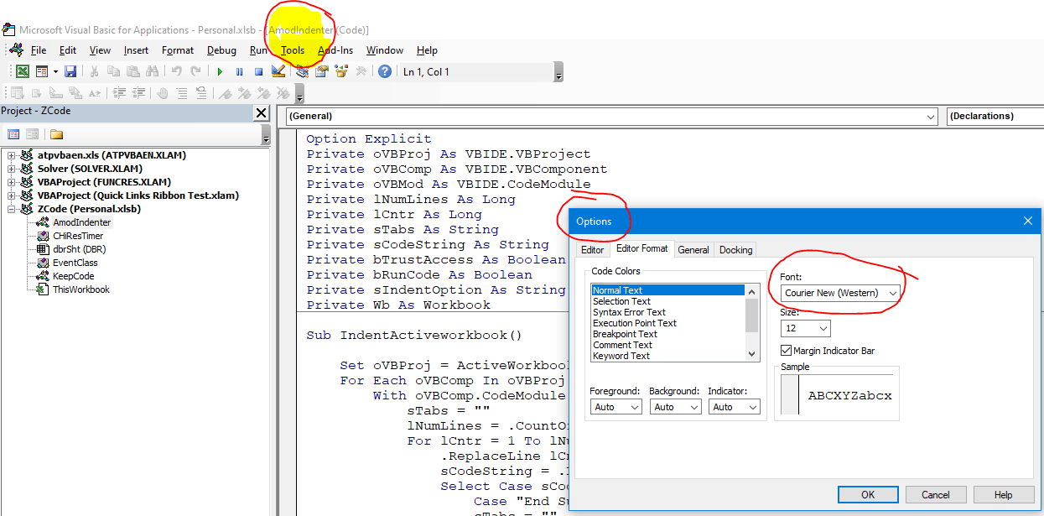Switch to the General tab in Options
The image size is (1044, 516).
(x=693, y=249)
